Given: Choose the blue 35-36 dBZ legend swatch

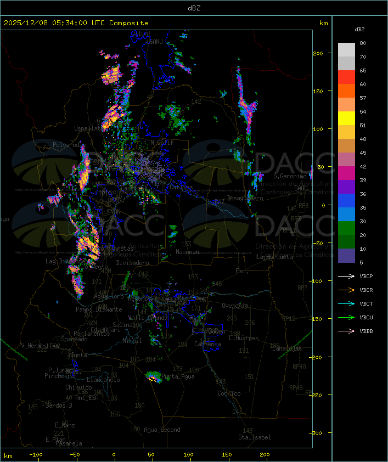Looking at the screenshot, I should [346, 201].
